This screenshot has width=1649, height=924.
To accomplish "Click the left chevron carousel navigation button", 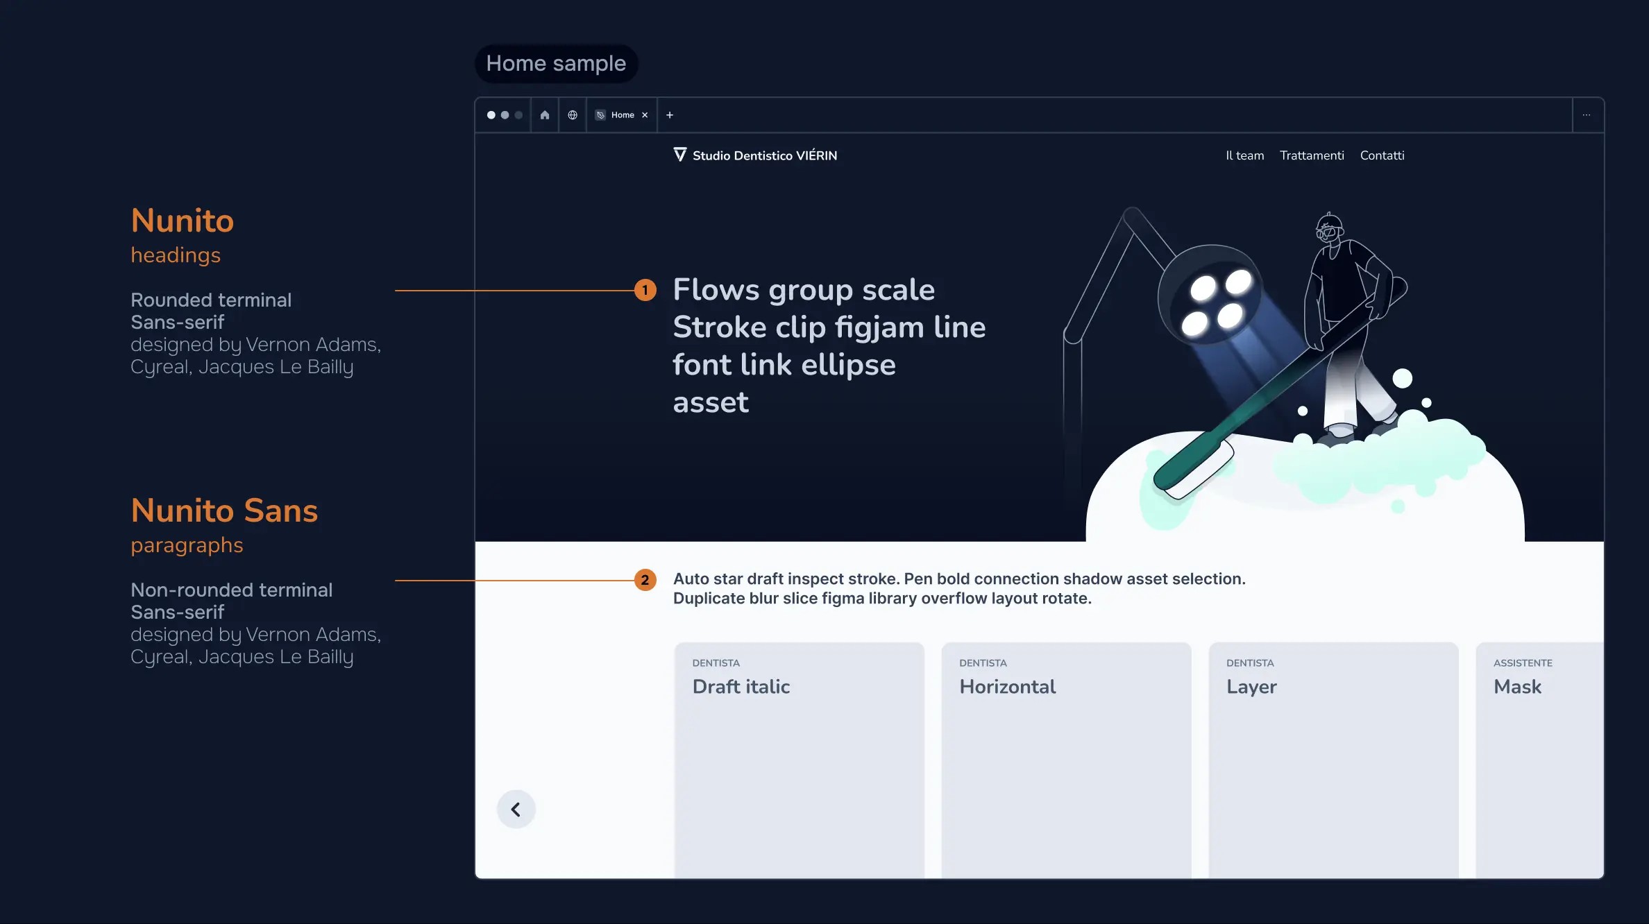I will tap(515, 809).
